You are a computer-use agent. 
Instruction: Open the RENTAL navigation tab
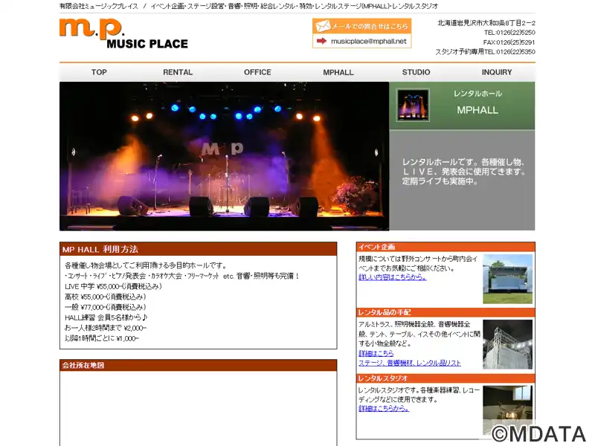tap(178, 72)
